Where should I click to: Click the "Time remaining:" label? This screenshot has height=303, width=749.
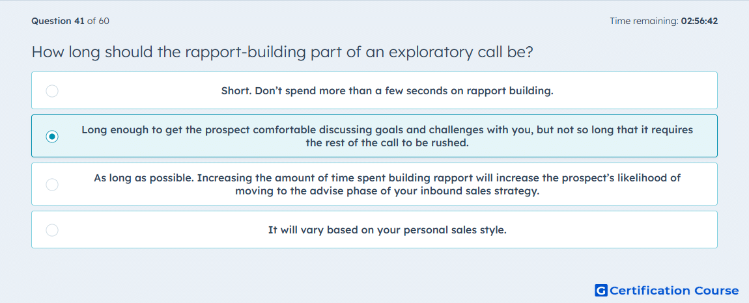tap(644, 21)
